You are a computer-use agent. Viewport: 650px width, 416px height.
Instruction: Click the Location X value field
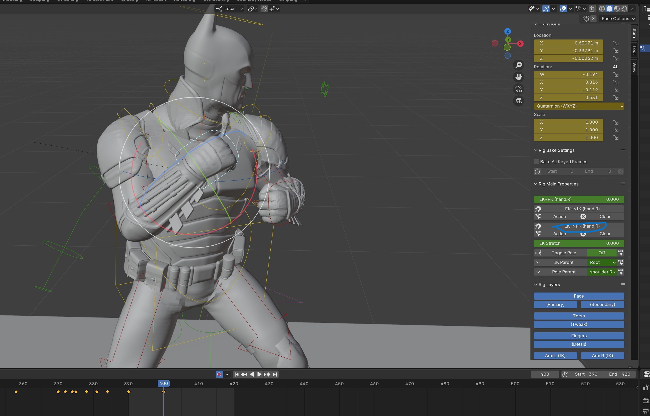568,43
